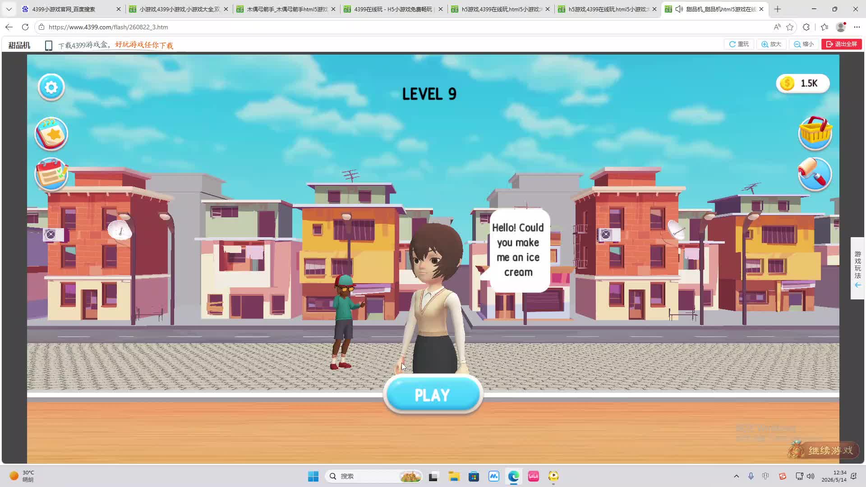Open the Windows Start menu
866x487 pixels.
(313, 476)
